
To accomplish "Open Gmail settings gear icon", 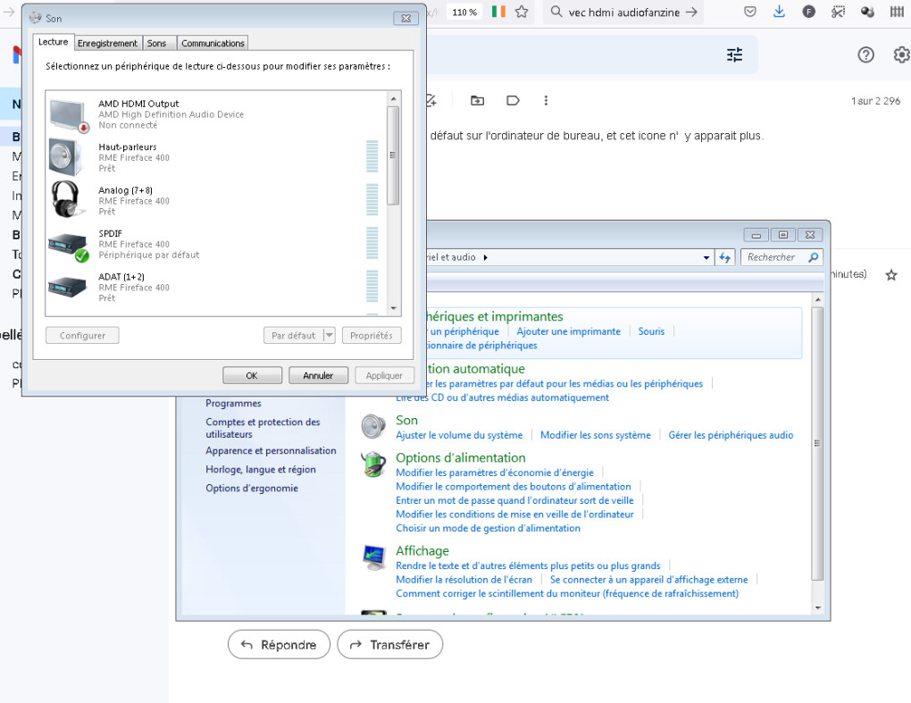I will click(901, 54).
